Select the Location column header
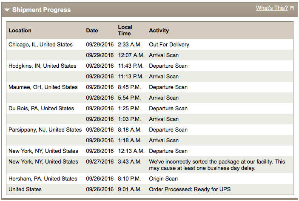 (x=20, y=30)
